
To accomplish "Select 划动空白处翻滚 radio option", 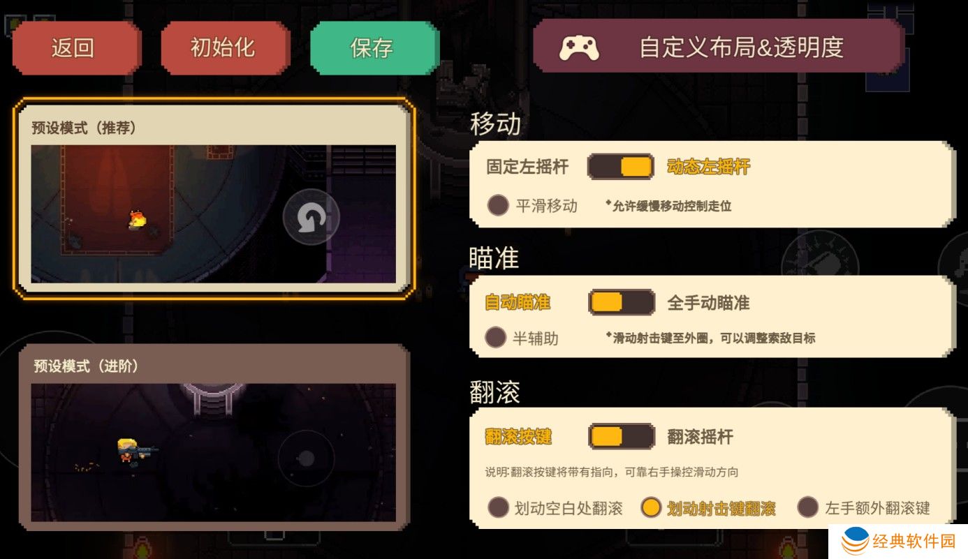I will (555, 507).
